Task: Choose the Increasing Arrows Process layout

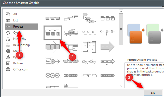Action: click(x=71, y=47)
